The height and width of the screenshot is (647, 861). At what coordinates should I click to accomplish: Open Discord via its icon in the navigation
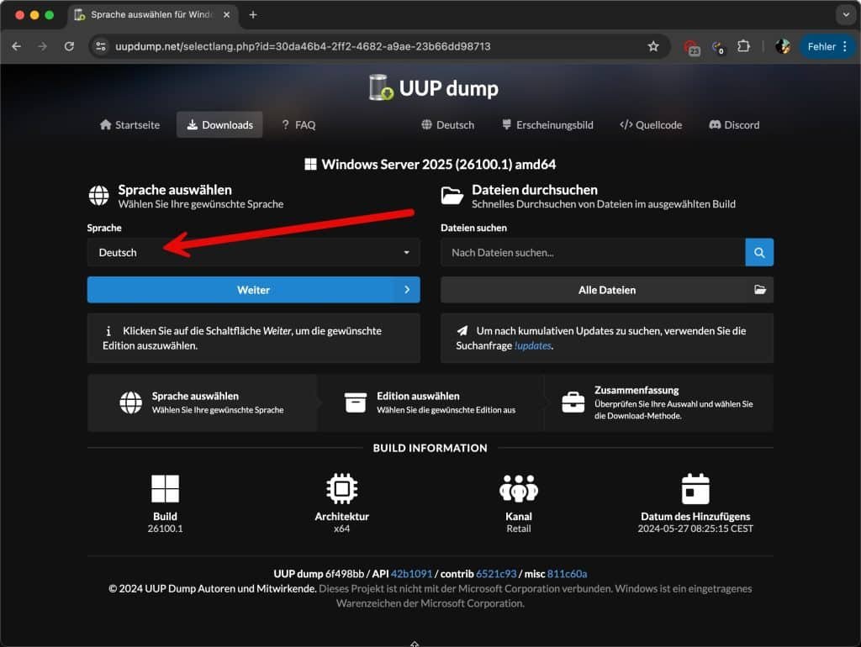click(x=717, y=124)
